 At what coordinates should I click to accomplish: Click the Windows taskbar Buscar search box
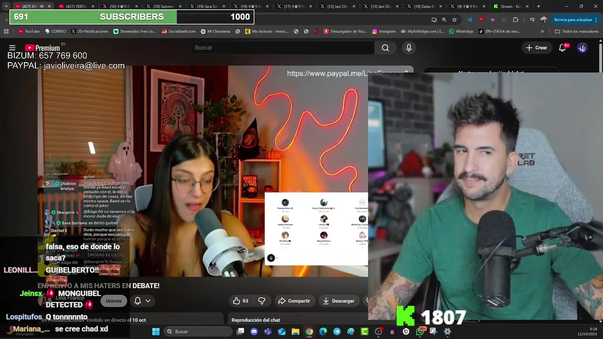198,331
